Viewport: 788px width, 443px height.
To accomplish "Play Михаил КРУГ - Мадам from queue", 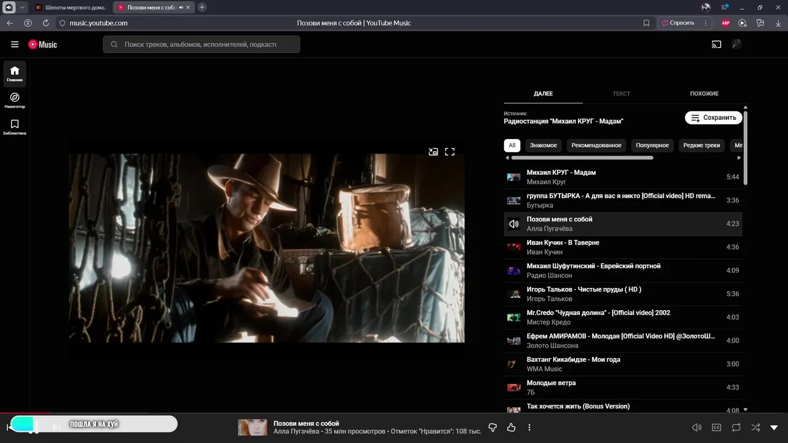I will click(x=623, y=177).
